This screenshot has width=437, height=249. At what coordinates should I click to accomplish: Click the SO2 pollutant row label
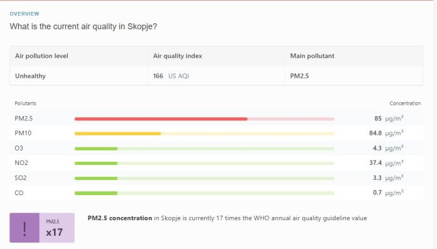(21, 178)
